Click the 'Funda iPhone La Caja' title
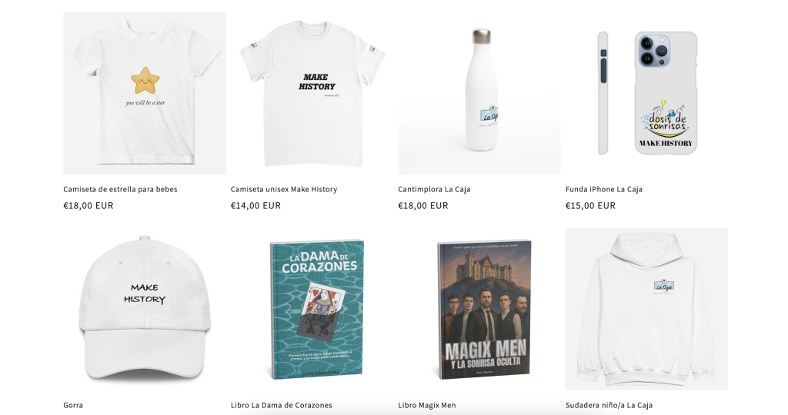788x415 pixels. [604, 189]
